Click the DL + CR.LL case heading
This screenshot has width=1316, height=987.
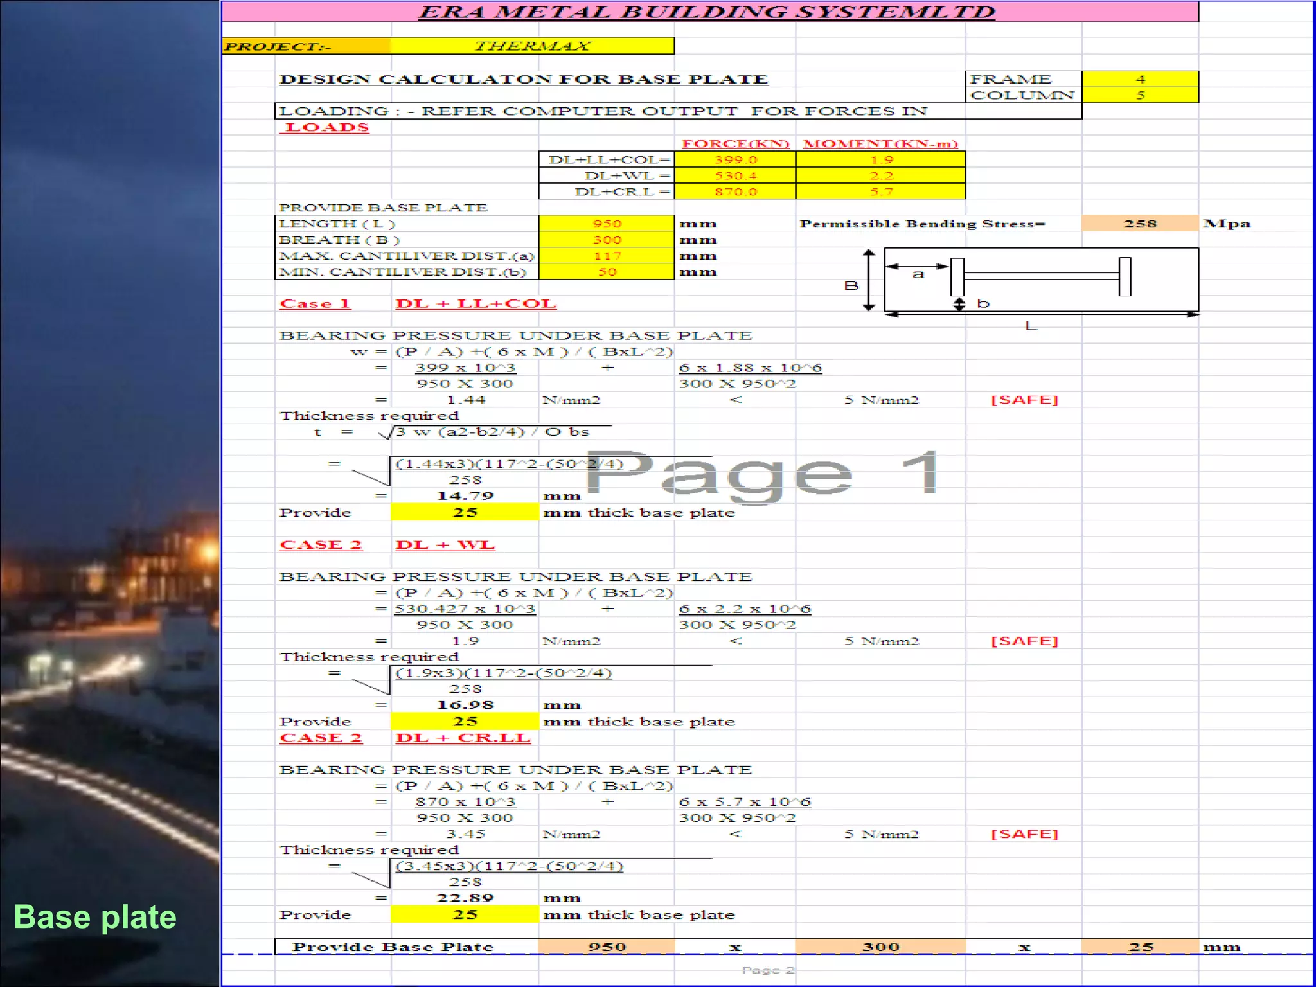tap(463, 738)
